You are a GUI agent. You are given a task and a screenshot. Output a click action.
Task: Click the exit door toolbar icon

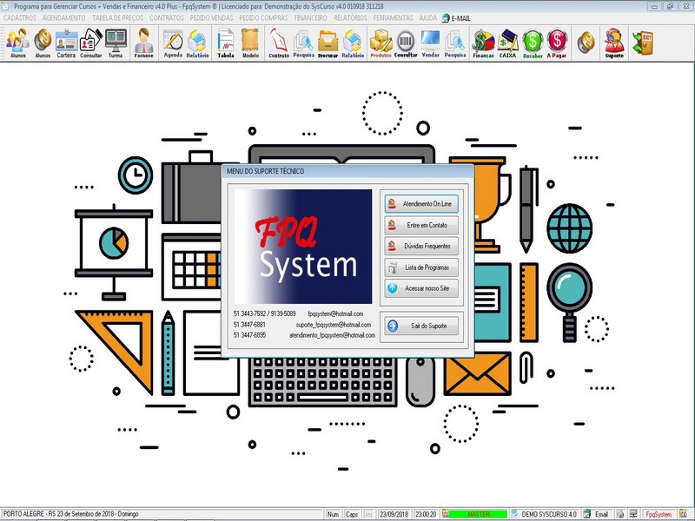pos(642,42)
